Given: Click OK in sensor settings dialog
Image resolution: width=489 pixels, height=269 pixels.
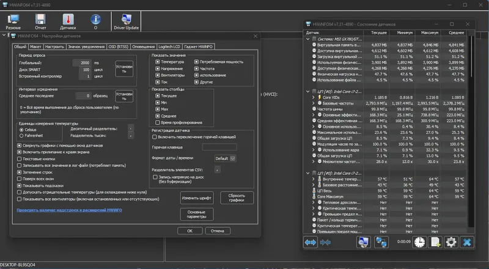Looking at the screenshot, I should tap(190, 231).
